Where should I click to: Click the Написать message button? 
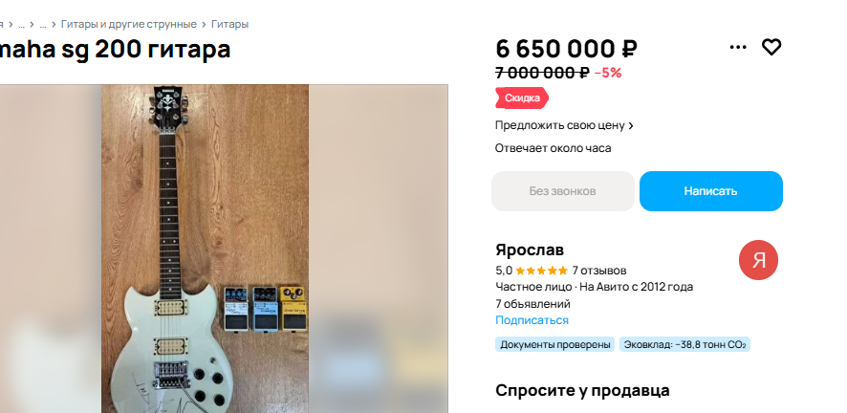pyautogui.click(x=711, y=191)
